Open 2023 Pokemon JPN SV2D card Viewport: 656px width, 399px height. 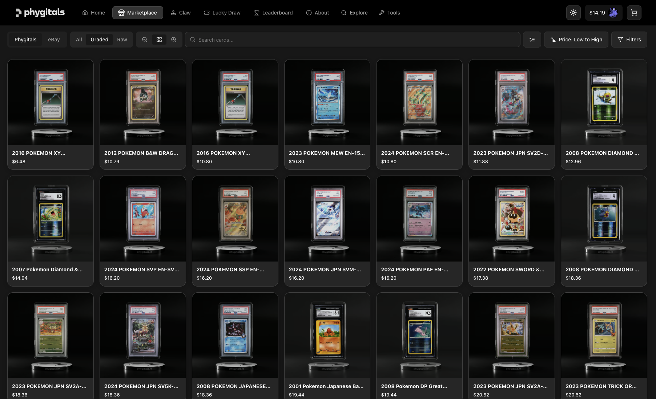point(512,114)
